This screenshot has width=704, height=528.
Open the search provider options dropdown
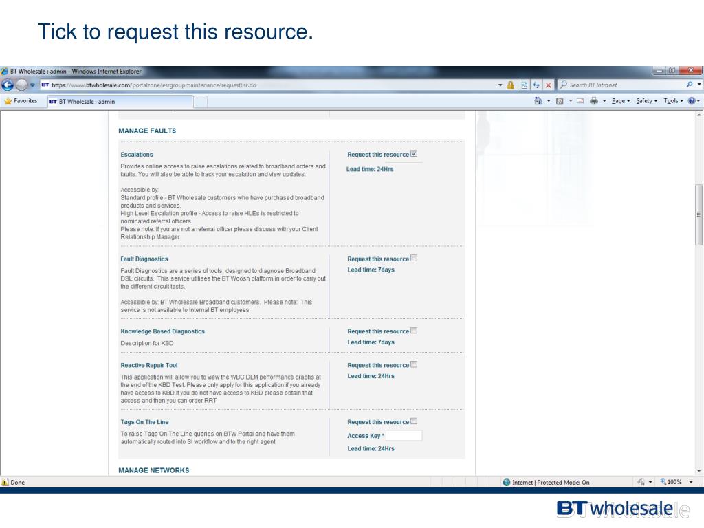[x=699, y=85]
